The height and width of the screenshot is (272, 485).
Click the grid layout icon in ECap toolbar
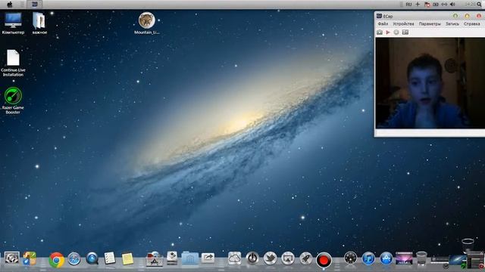click(405, 32)
